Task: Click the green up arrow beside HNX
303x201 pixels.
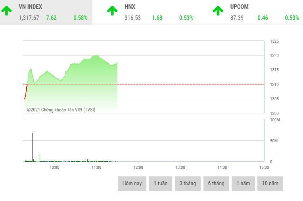Action: coord(112,11)
